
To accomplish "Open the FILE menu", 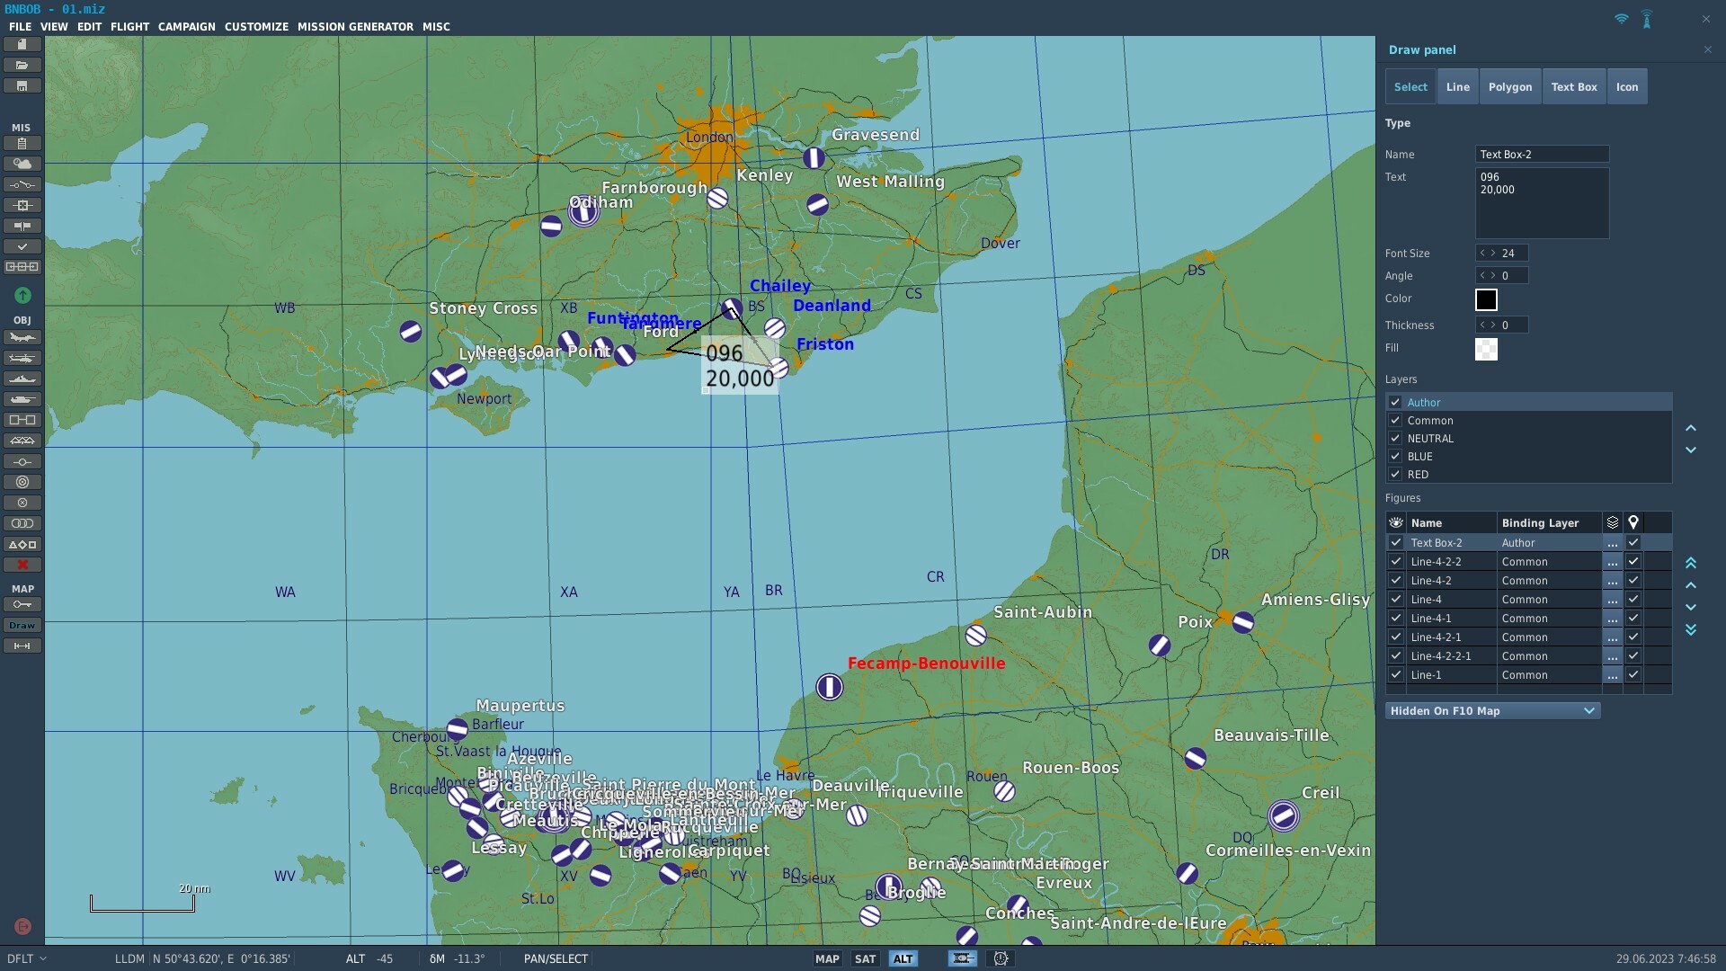I will pos(20,27).
